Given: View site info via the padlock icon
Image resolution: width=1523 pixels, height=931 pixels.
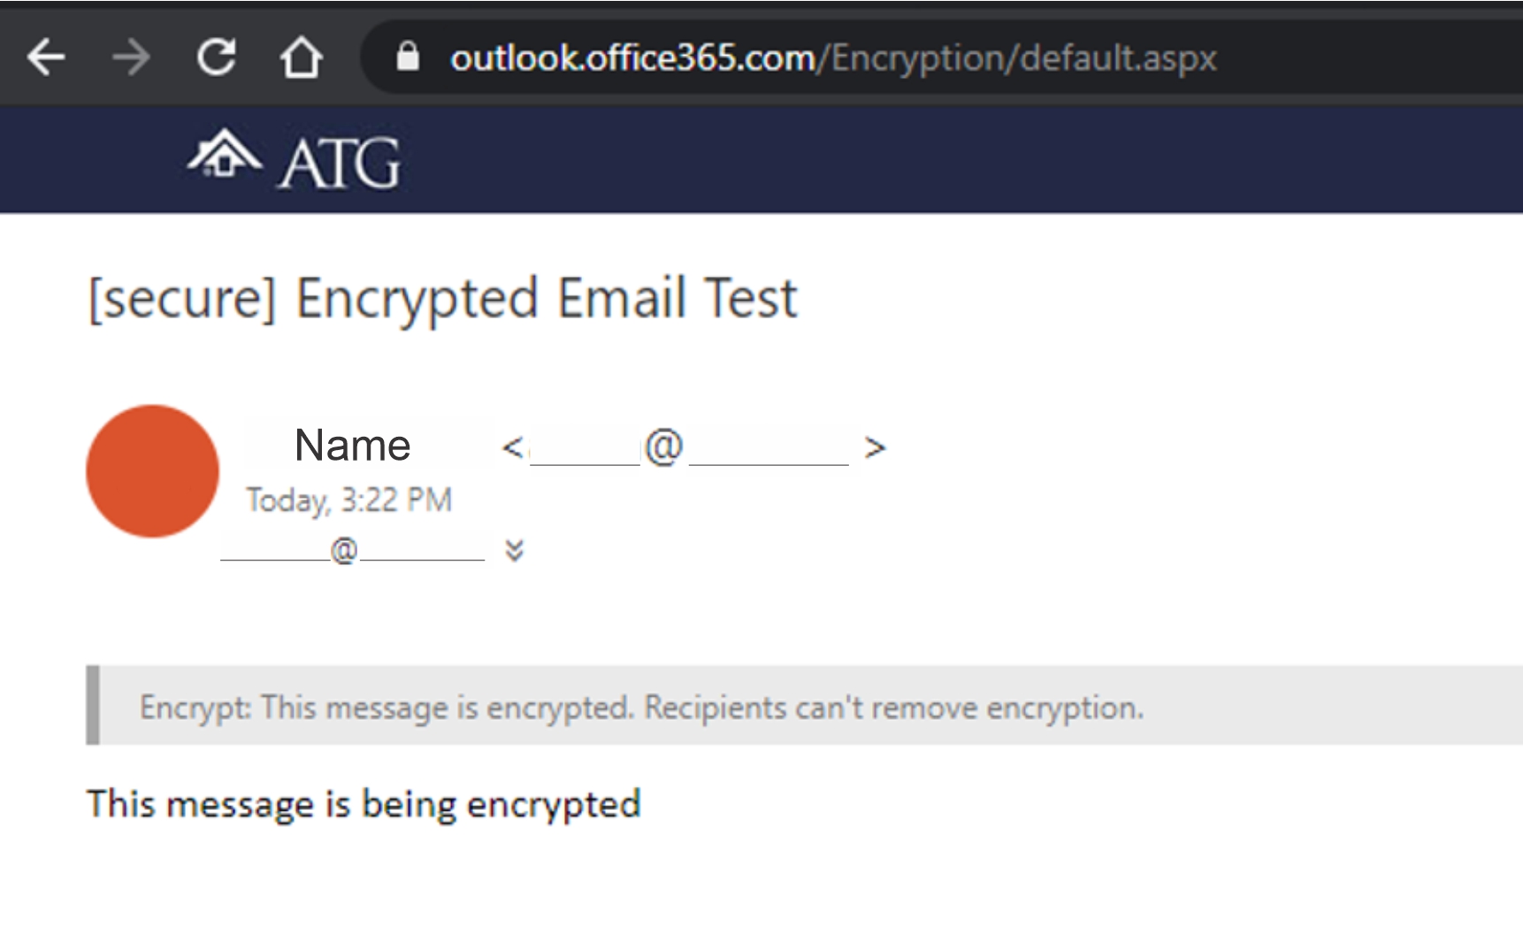Looking at the screenshot, I should click(408, 57).
